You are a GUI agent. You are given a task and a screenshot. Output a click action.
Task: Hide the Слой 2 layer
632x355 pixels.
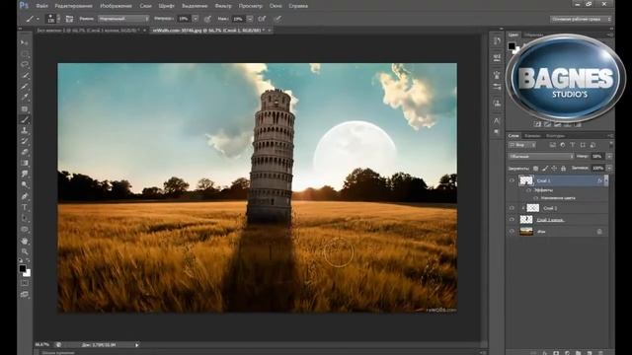(512, 208)
